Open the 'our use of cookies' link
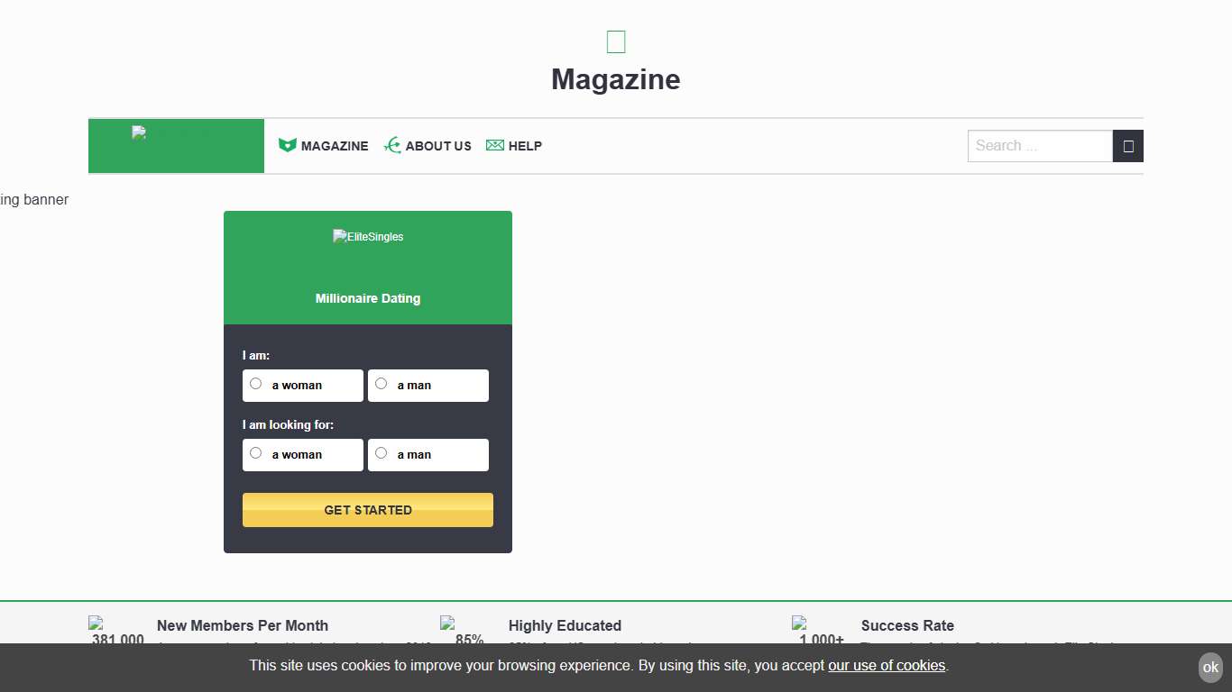Image resolution: width=1232 pixels, height=692 pixels. point(887,666)
